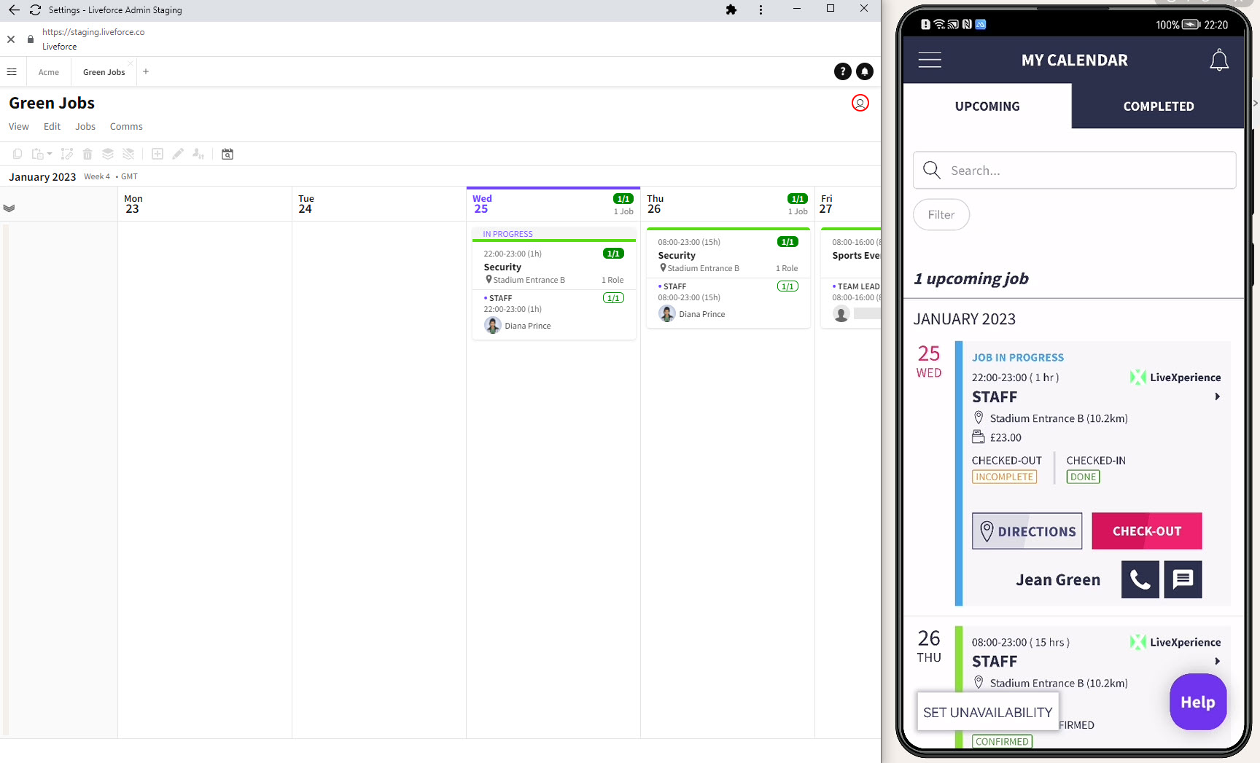The height and width of the screenshot is (763, 1260).
Task: Select Thu 26 day header
Action: (x=728, y=204)
